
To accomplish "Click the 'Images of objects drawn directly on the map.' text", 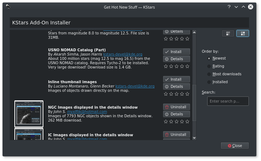I will coord(89,91).
